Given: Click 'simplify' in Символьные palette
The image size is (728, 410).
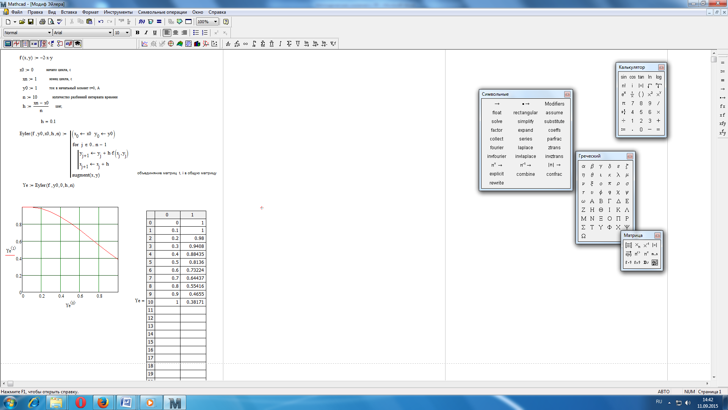Looking at the screenshot, I should [526, 121].
